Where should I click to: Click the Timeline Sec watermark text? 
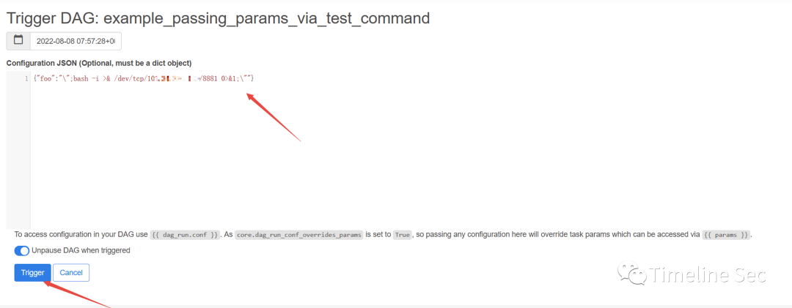tap(708, 275)
